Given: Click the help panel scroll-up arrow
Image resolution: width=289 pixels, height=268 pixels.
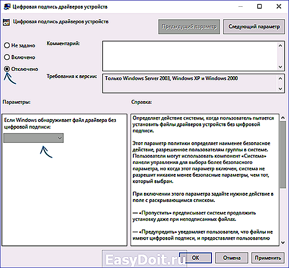Looking at the screenshot, I should point(283,117).
